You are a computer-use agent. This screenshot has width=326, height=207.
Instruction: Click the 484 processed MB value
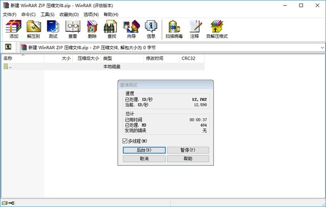[204, 125]
